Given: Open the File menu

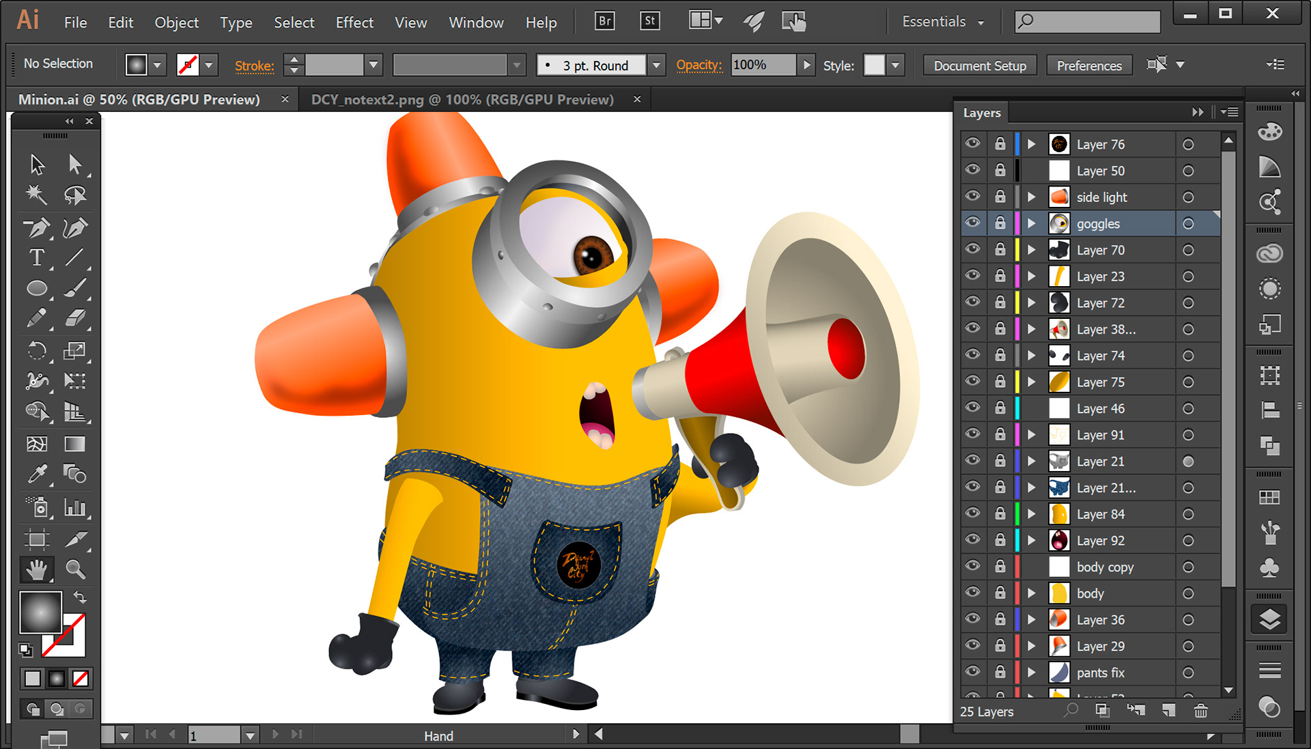Looking at the screenshot, I should (75, 23).
